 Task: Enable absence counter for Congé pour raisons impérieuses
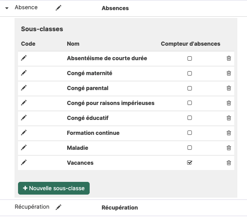click(189, 103)
